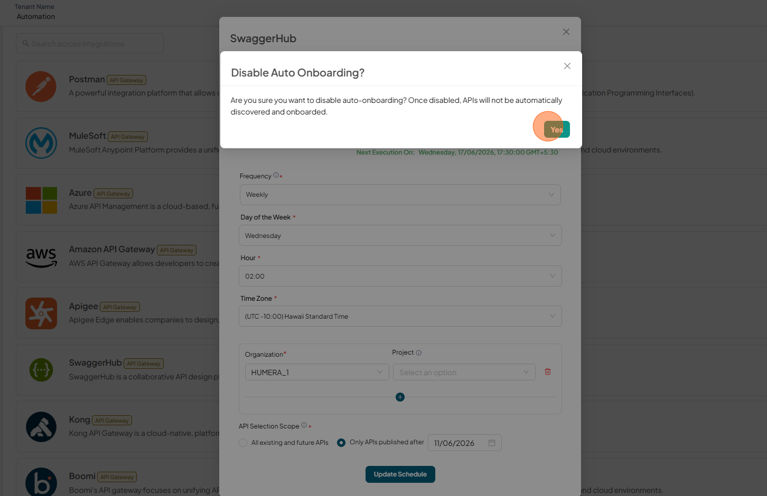Select All existing and future APIs
Image resolution: width=767 pixels, height=496 pixels.
point(243,443)
